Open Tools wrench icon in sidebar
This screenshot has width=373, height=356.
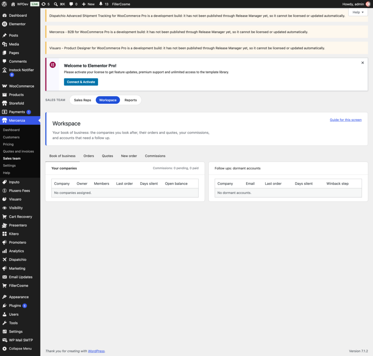[x=4, y=323]
